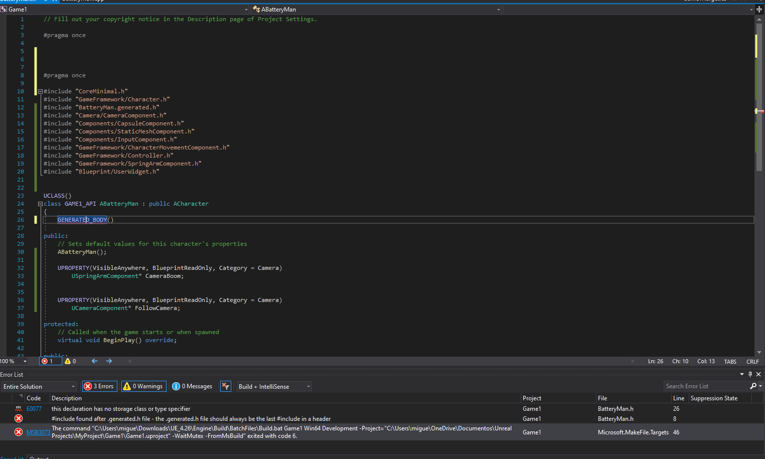
Task: Sort errors by the File column header
Action: click(602, 398)
